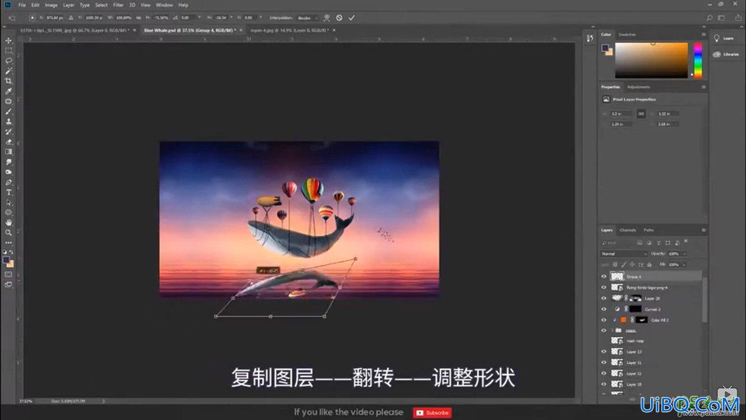The height and width of the screenshot is (420, 746).
Task: Hide the Color Fill 2 layer
Action: click(x=603, y=320)
